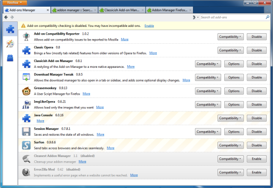The height and width of the screenshot is (188, 273).
Task: Open Options for Session Manager
Action: 234,132
